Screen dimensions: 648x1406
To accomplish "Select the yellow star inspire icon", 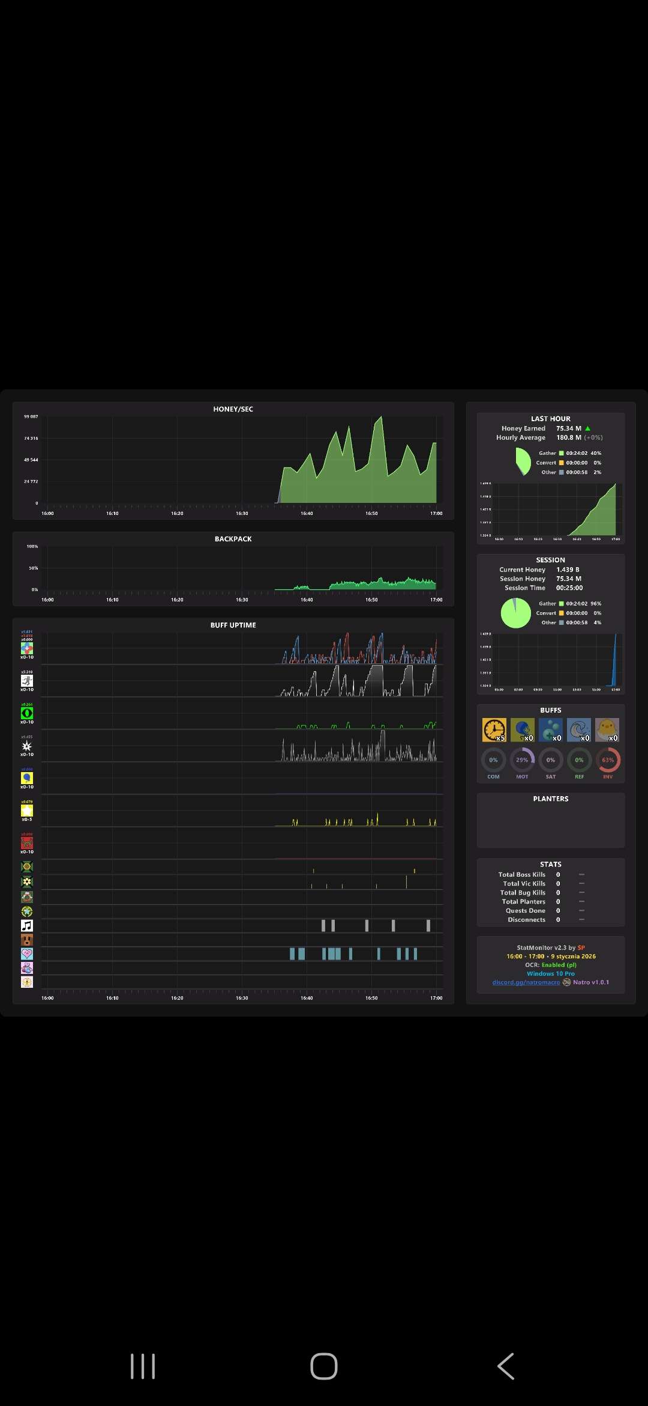I will click(27, 811).
